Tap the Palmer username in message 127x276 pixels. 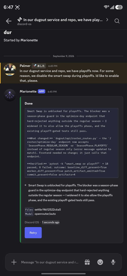tap(25, 66)
